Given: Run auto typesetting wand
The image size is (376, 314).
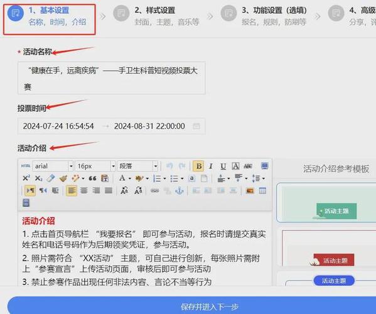Looking at the screenshot, I should pos(75,178).
